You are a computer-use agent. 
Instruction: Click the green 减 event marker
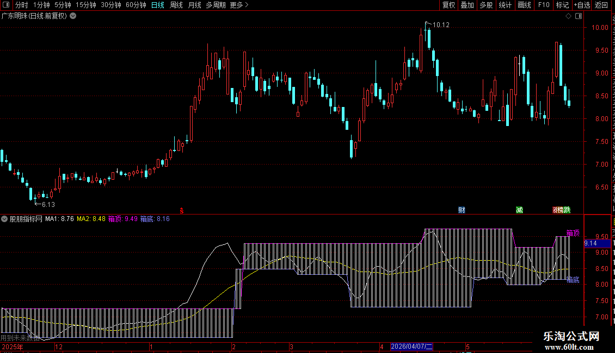519,210
